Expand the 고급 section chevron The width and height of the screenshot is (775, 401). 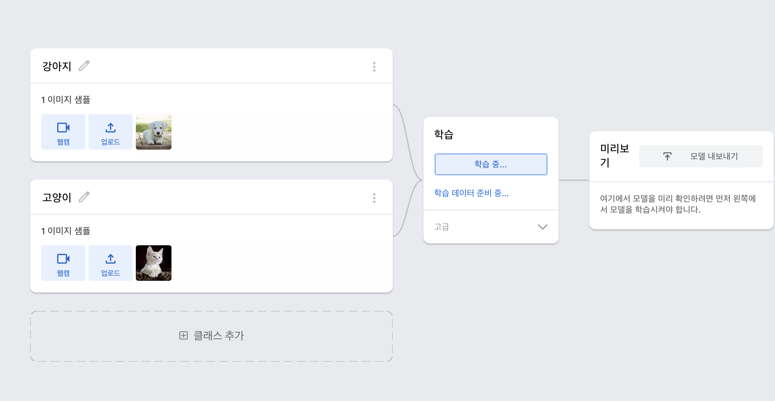pyautogui.click(x=542, y=227)
